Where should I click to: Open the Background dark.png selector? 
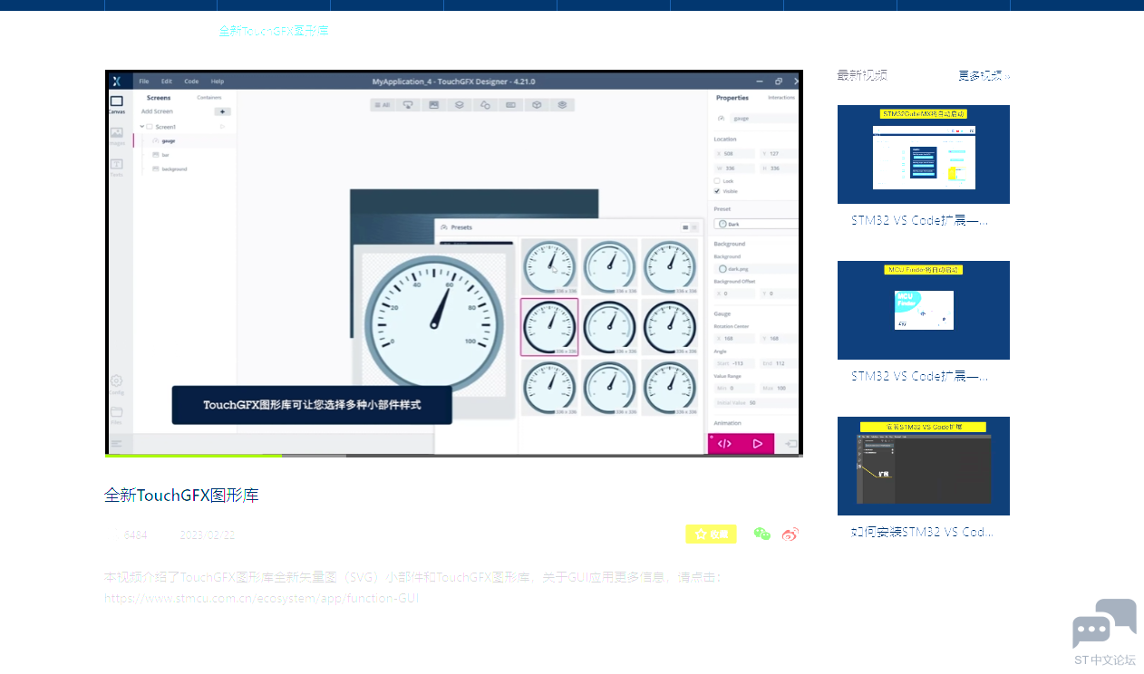[x=756, y=269]
